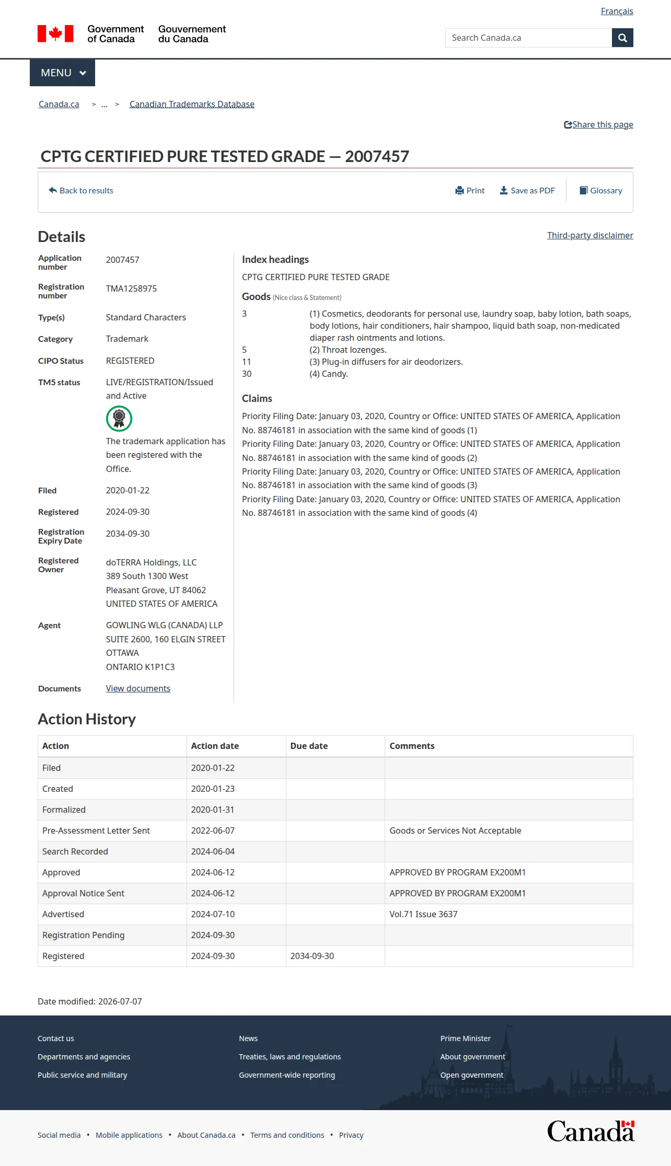This screenshot has width=671, height=1166.
Task: Click the breadcrumb ellipsis
Action: [x=105, y=104]
